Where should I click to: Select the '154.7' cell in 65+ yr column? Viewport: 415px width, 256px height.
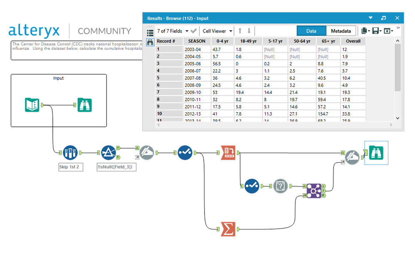tap(329, 114)
